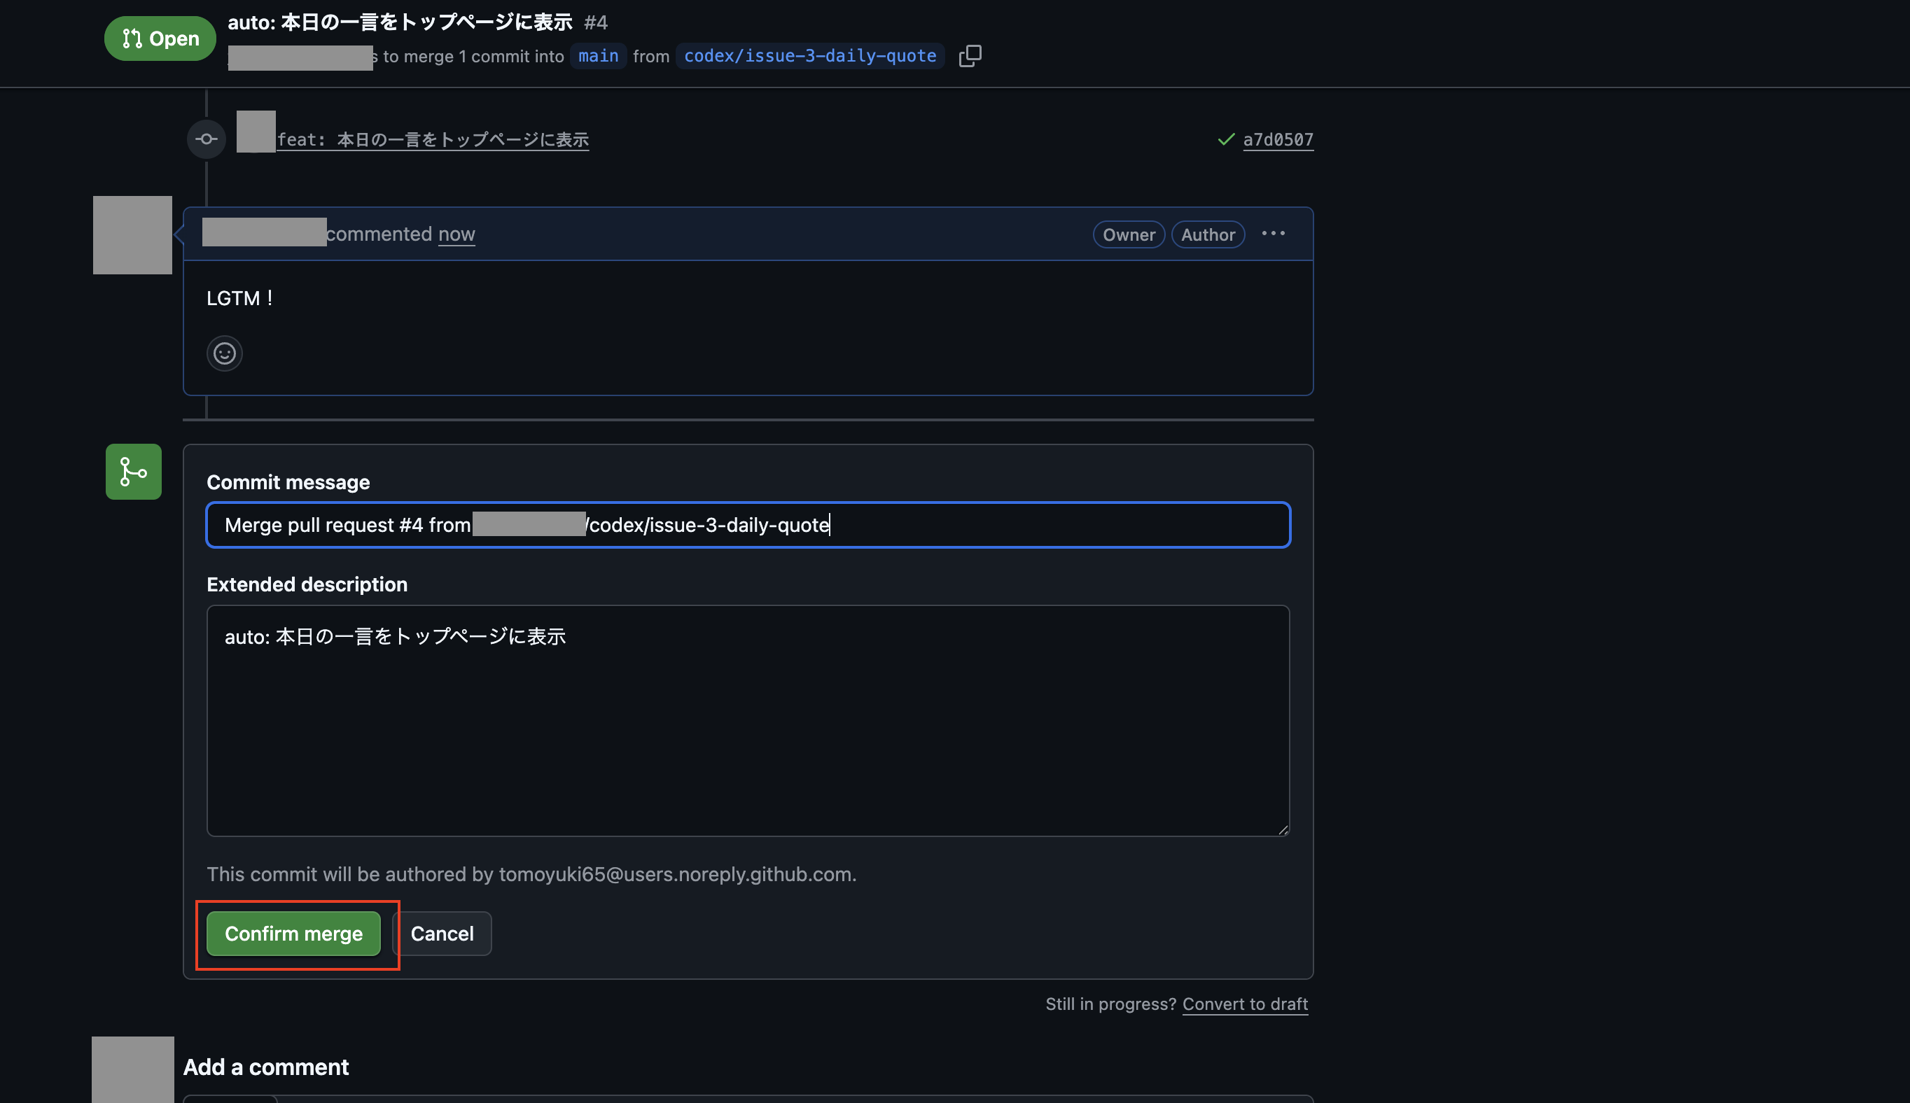Screen dimensions: 1910x1103
Task: Click the green commit check status icon
Action: coord(1226,139)
